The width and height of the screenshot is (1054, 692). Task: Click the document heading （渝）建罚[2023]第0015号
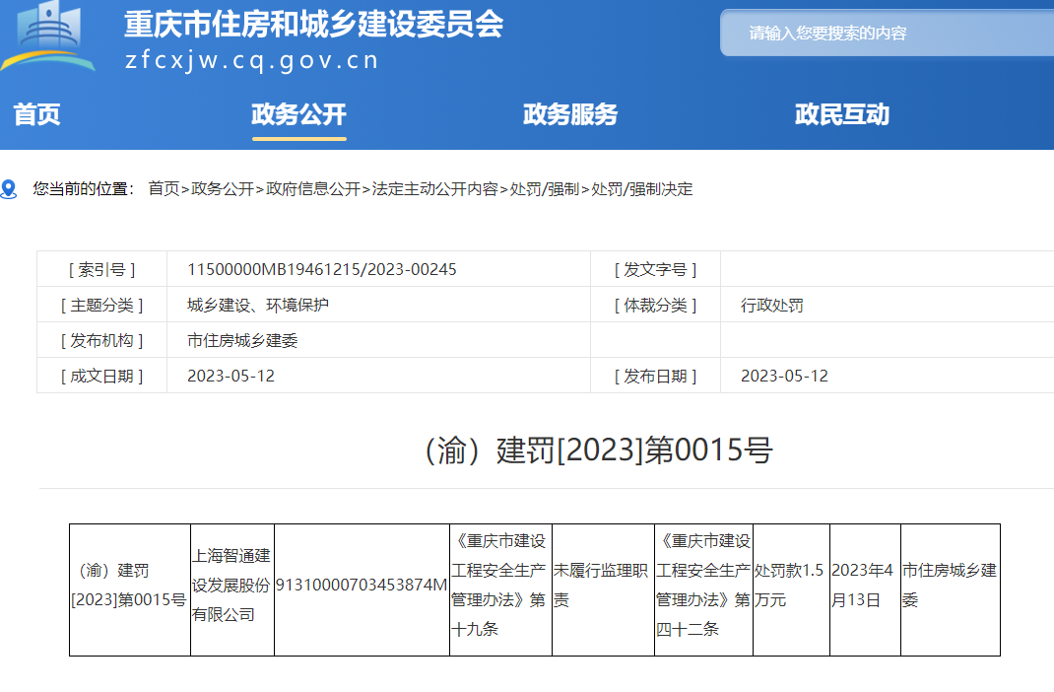click(596, 450)
